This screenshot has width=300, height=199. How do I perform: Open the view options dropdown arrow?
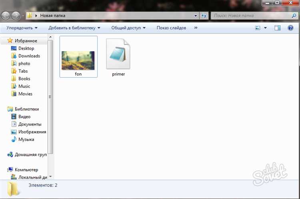(x=265, y=28)
